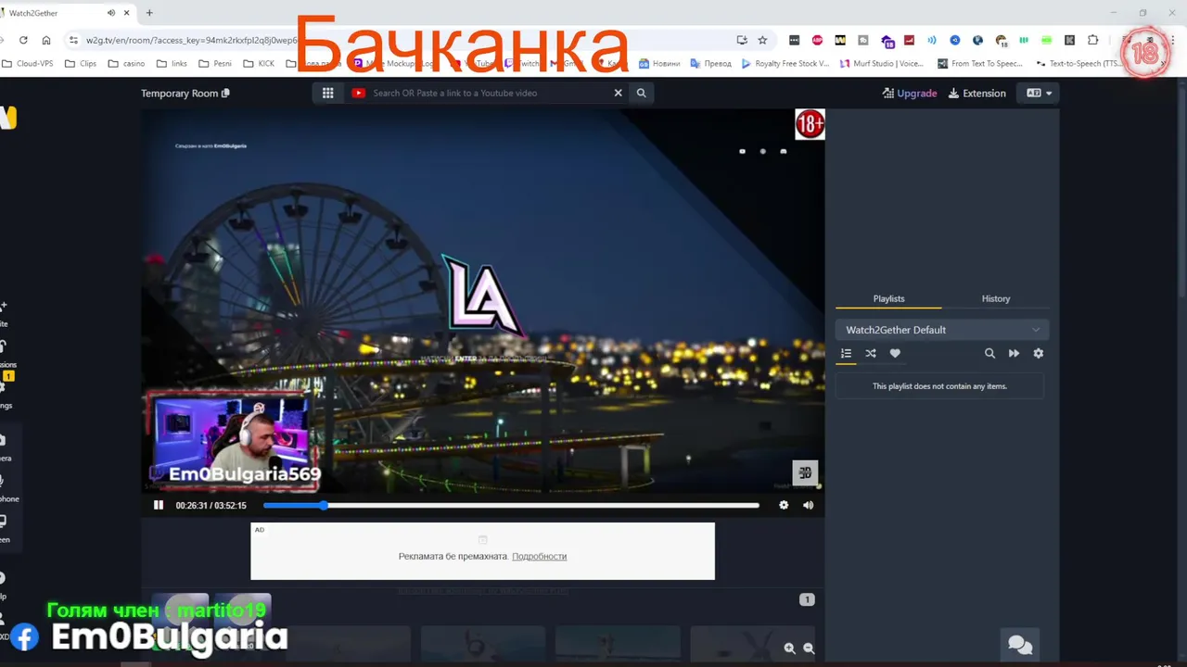This screenshot has height=667, width=1187.
Task: Open the Royalty Free Stock bookmark
Action: click(x=785, y=64)
